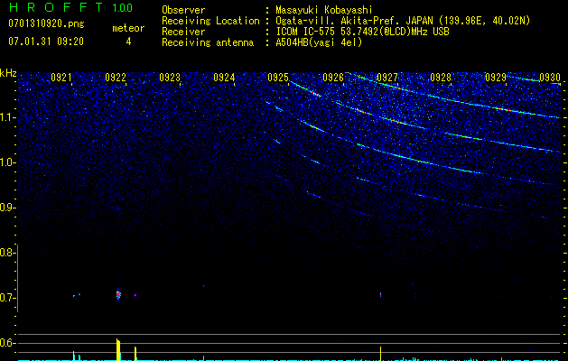Click the small meteor echo near 0927
568x361 pixels.
[x=380, y=295]
